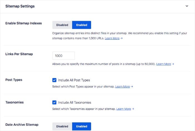Click the Taxonomies setting label
195x131 pixels.
click(x=14, y=102)
